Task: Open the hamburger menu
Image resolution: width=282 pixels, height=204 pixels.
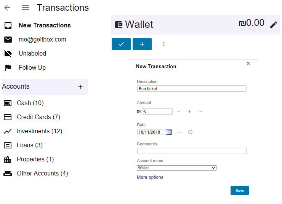Action: click(x=26, y=8)
